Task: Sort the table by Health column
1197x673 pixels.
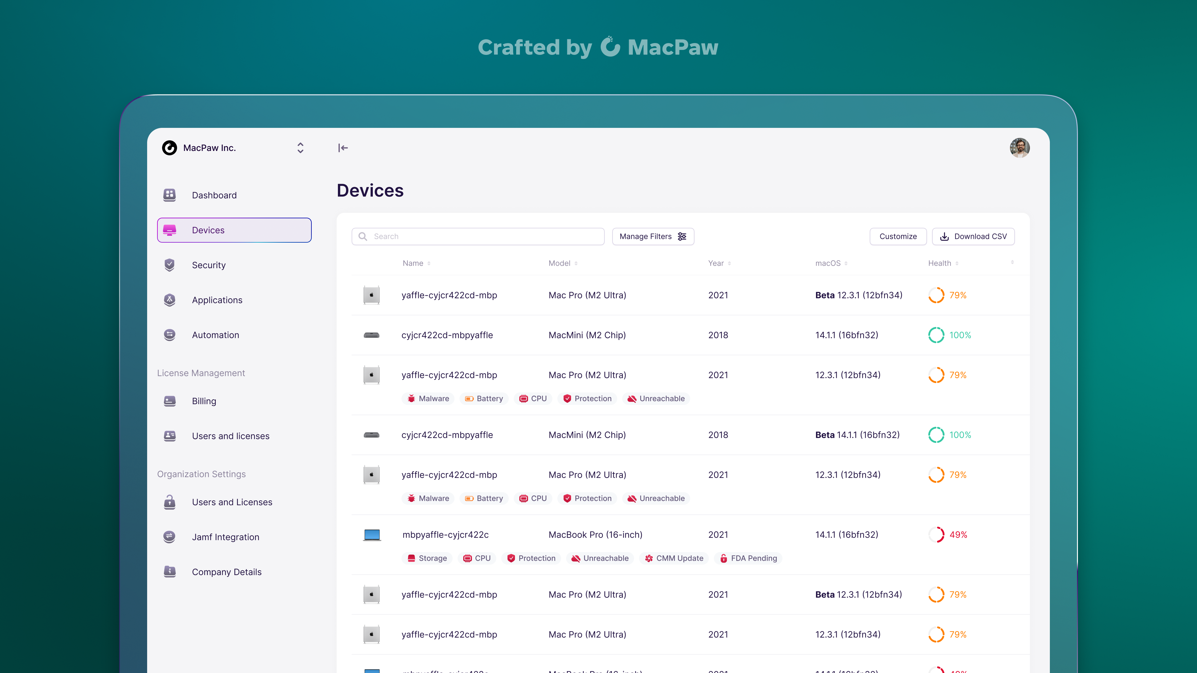Action: pyautogui.click(x=943, y=263)
